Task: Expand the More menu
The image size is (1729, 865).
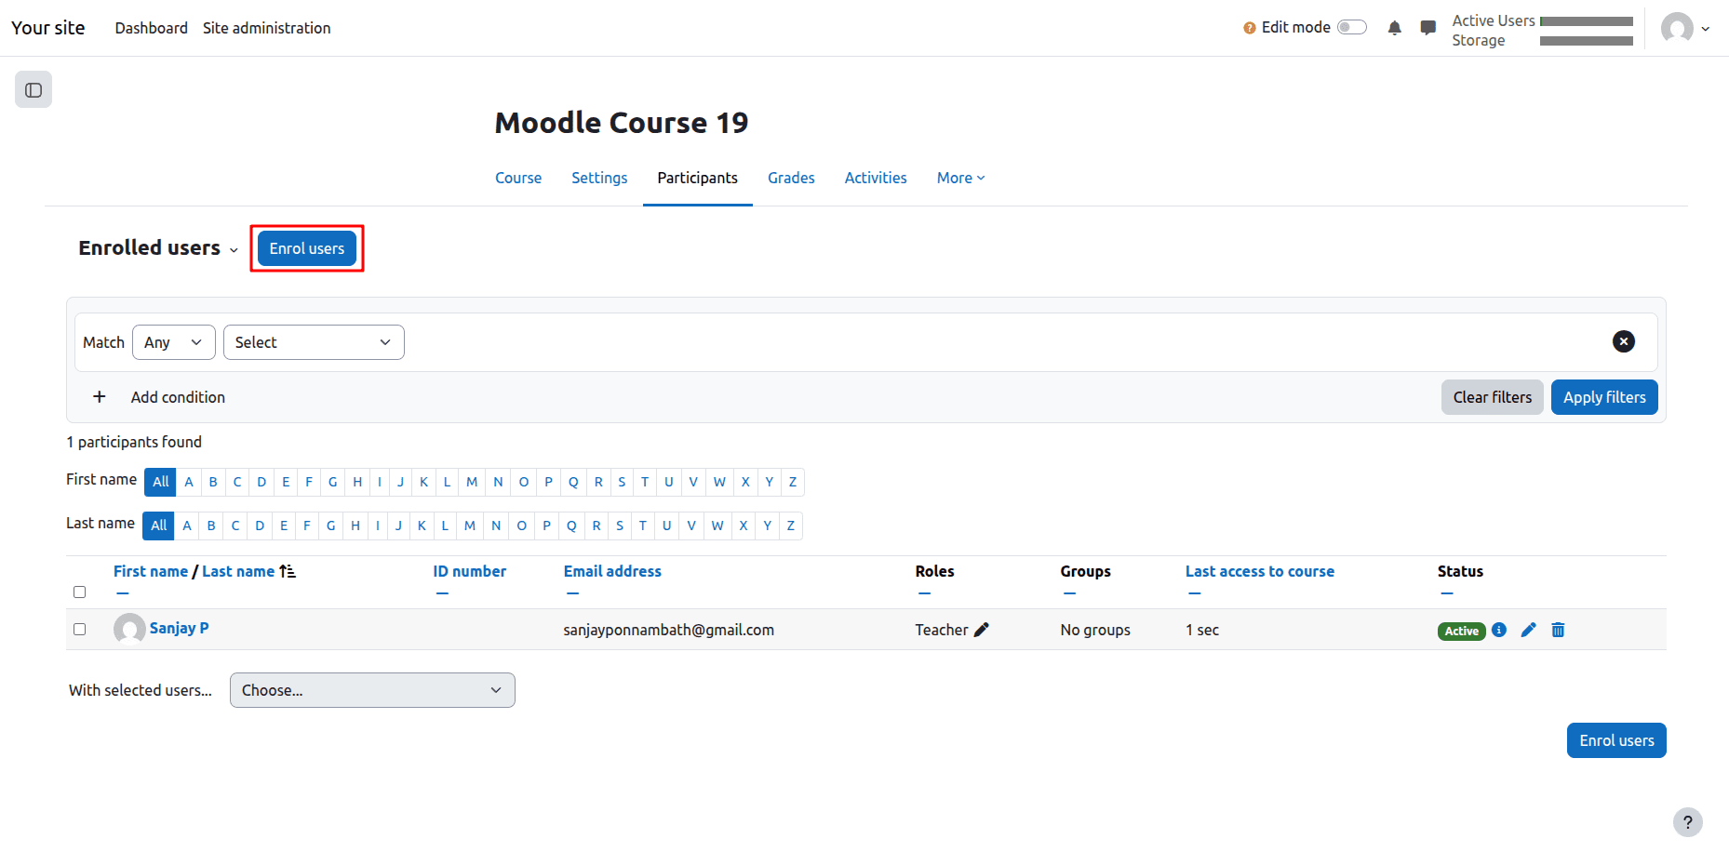Action: pos(960,178)
